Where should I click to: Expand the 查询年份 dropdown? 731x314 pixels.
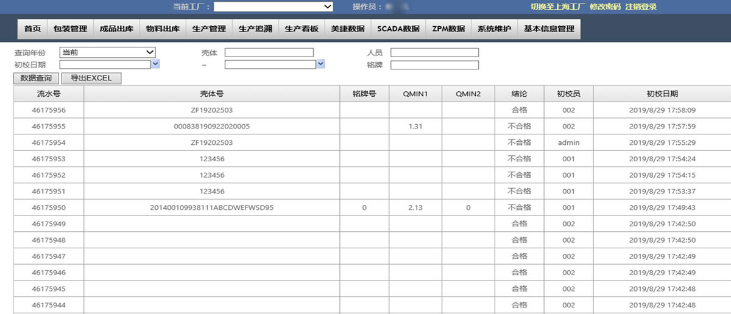click(x=107, y=52)
